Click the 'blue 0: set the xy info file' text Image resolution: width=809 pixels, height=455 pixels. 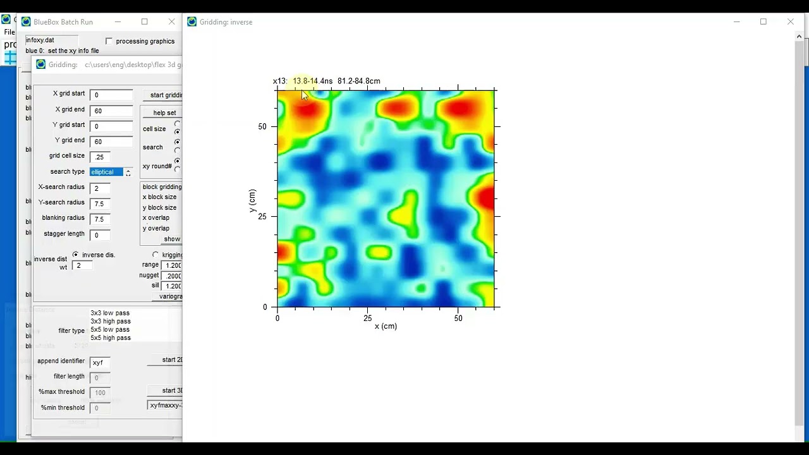coord(62,51)
